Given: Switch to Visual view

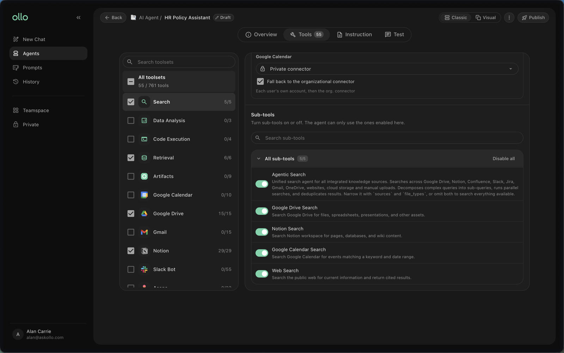Looking at the screenshot, I should point(486,18).
